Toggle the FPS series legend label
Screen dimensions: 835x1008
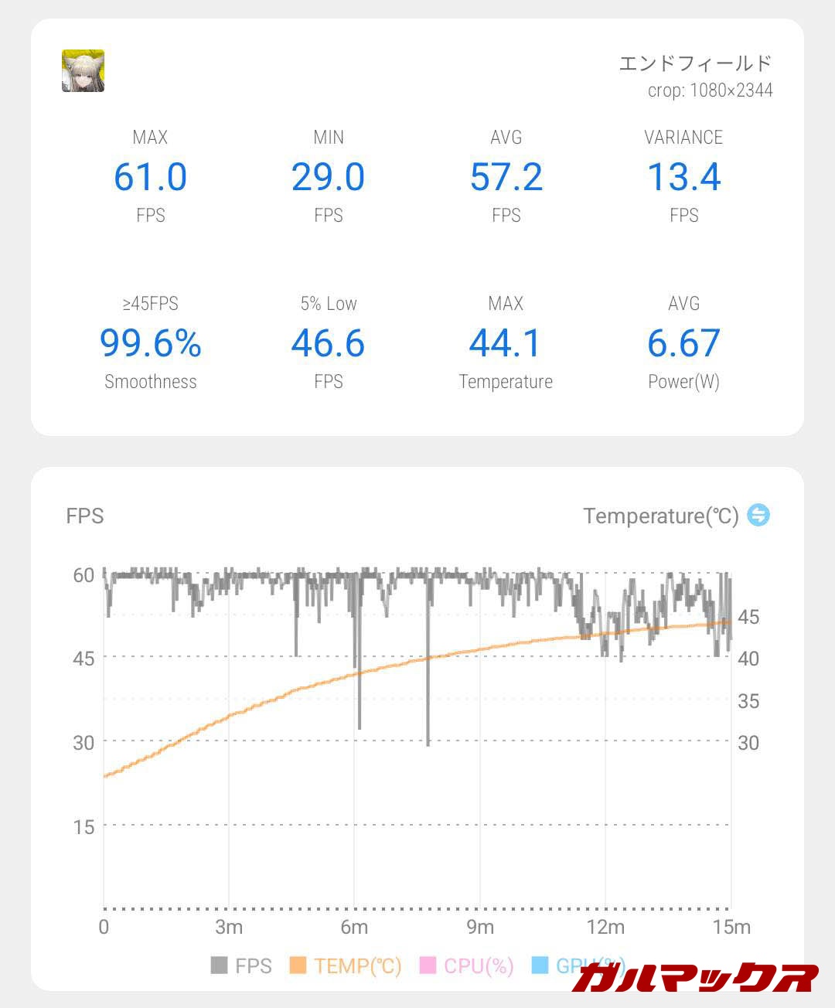(x=254, y=966)
